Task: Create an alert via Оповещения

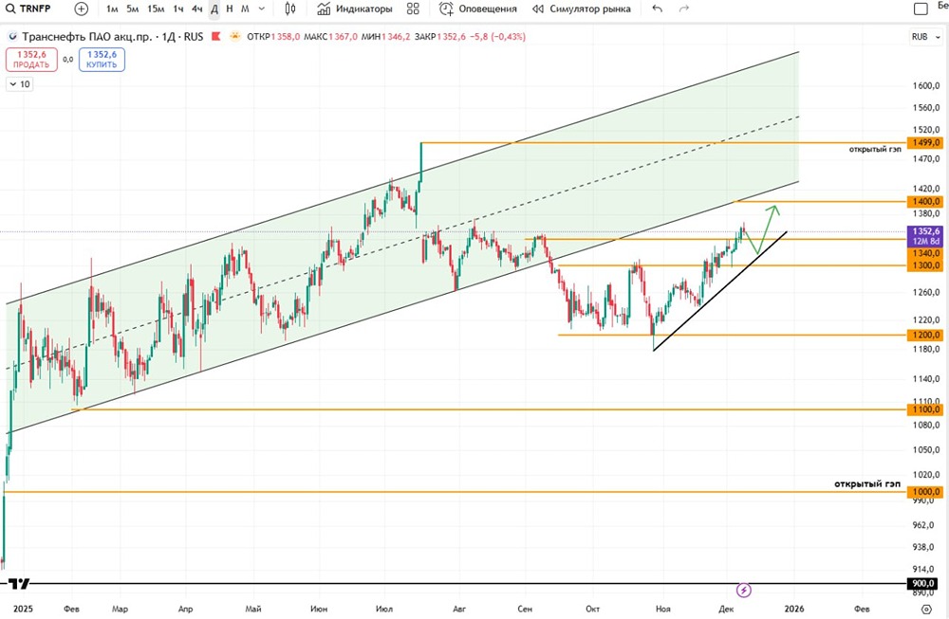Action: [478, 9]
